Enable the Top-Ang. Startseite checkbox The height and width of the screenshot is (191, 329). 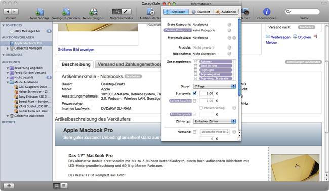[195, 78]
